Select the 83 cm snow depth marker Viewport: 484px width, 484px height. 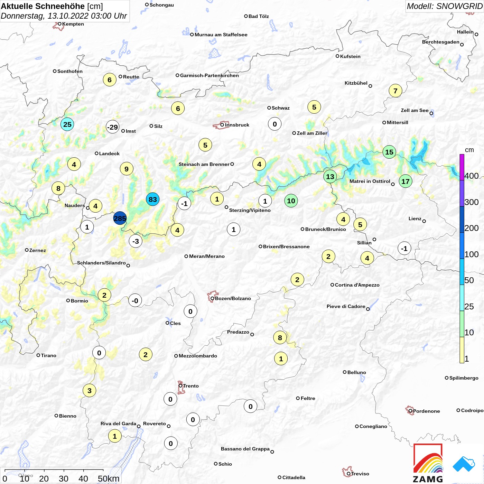click(x=153, y=199)
